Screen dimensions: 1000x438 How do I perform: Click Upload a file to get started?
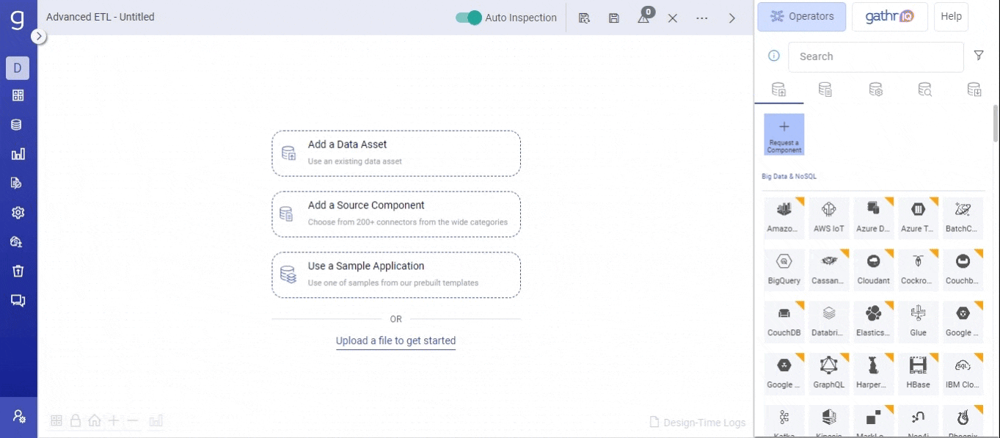click(395, 340)
